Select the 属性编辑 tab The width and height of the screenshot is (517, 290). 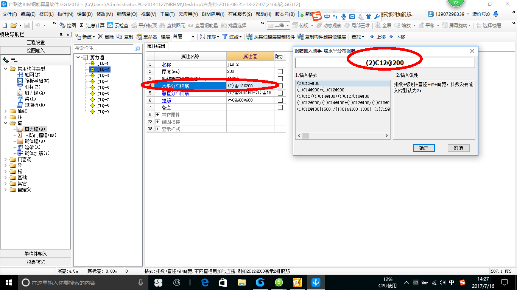(156, 46)
